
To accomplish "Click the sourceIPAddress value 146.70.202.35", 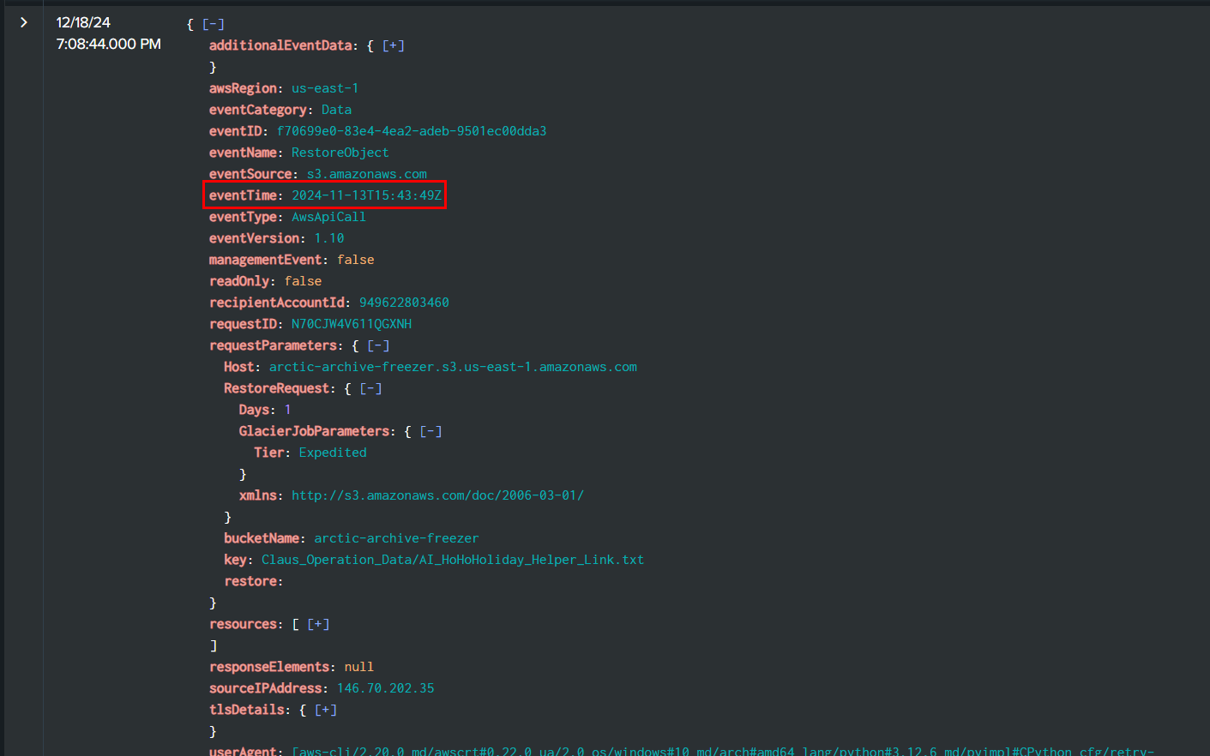I will tap(385, 688).
